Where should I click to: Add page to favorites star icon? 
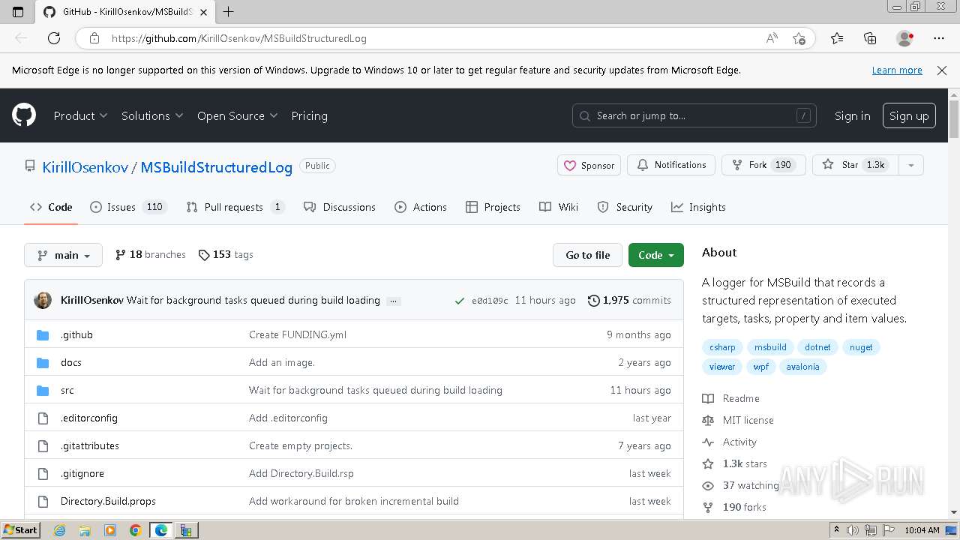pos(799,38)
